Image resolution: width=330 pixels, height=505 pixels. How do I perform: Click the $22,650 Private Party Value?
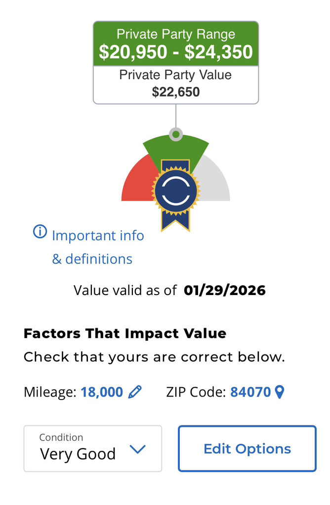176,92
